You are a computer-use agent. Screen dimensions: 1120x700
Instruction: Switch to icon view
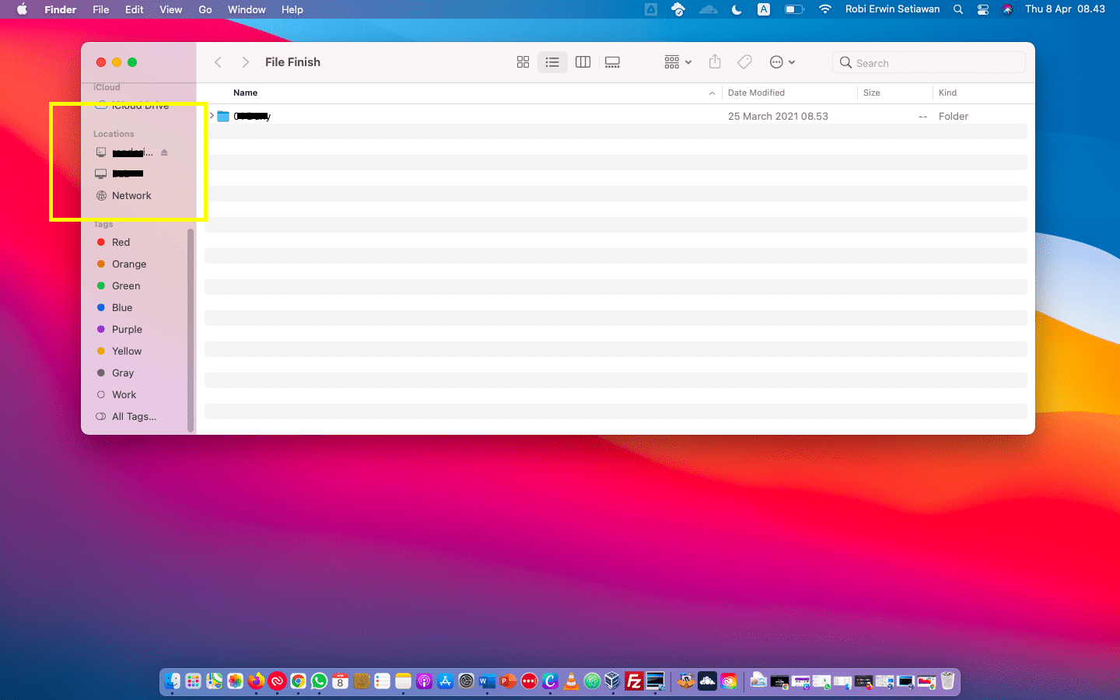click(x=523, y=62)
